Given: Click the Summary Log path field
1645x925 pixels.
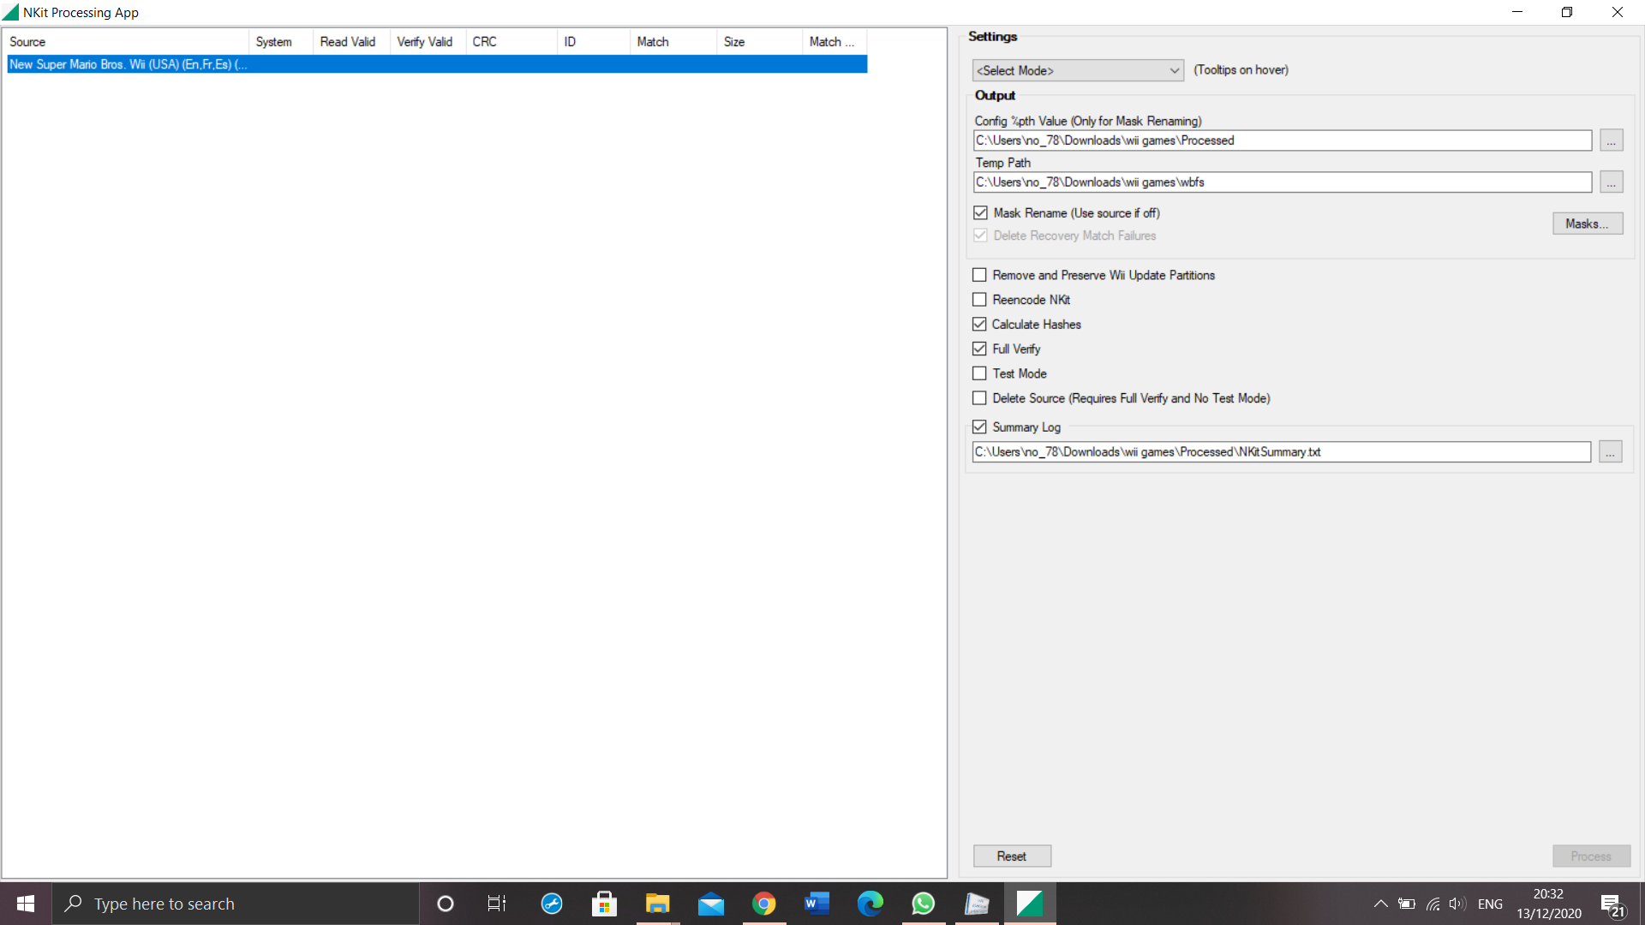Looking at the screenshot, I should pos(1282,452).
